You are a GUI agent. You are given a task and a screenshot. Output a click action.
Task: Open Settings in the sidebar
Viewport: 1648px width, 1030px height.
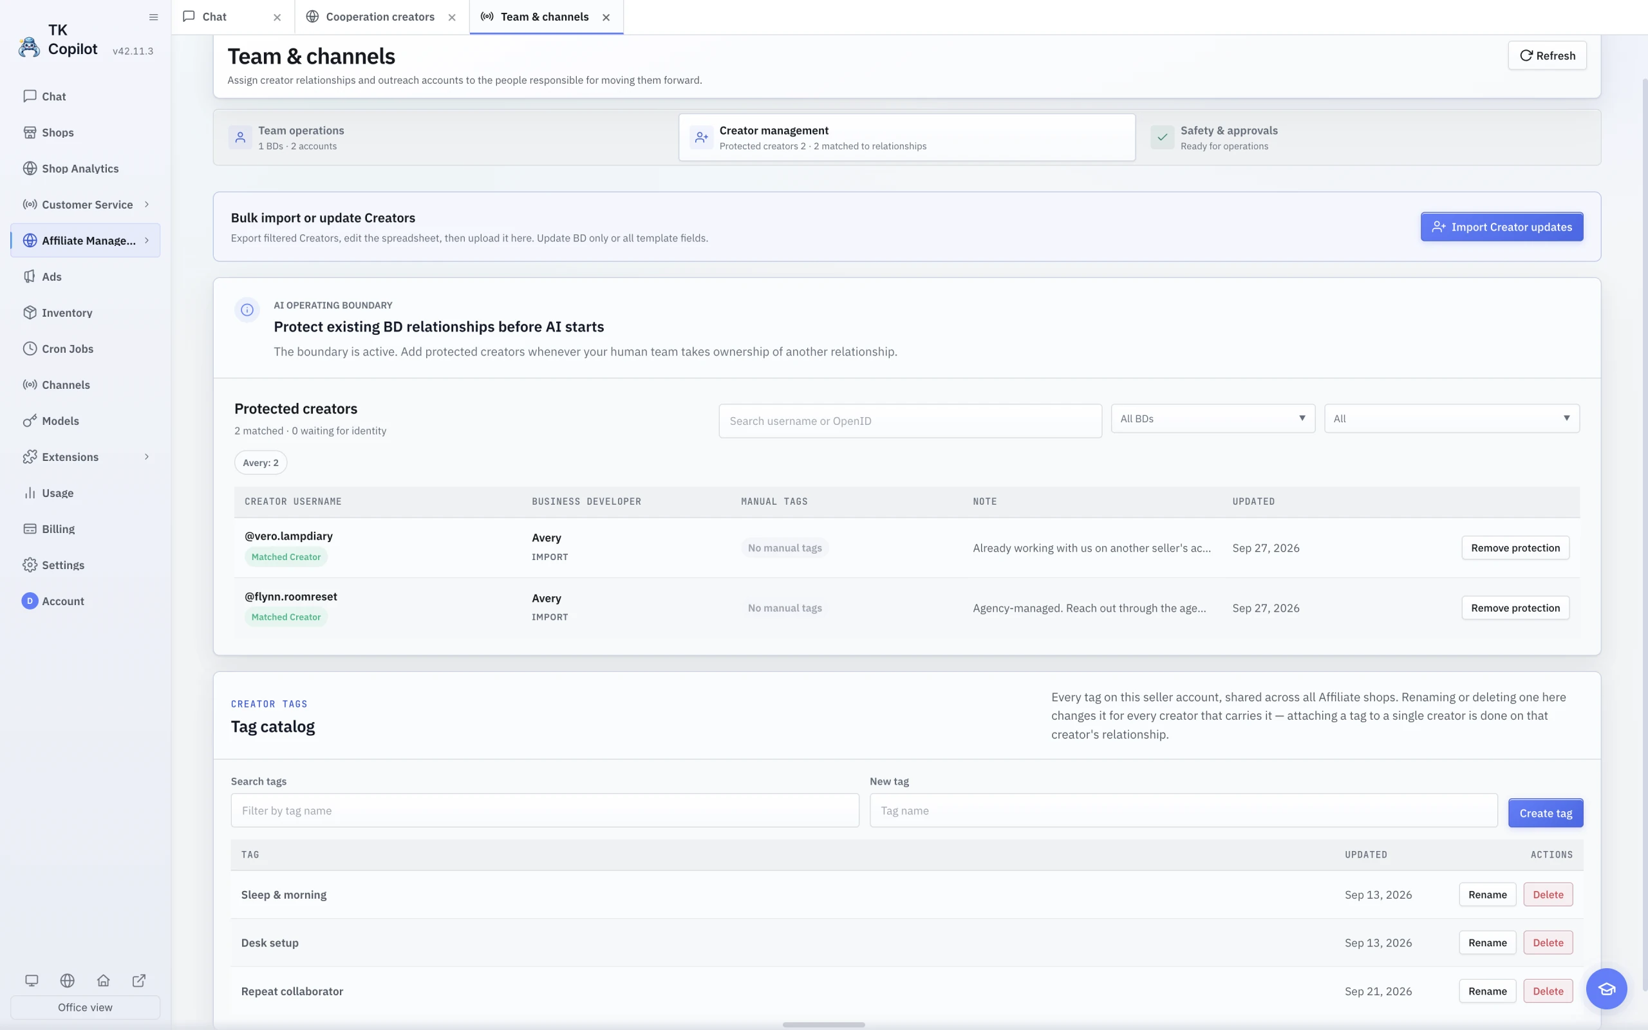pyautogui.click(x=85, y=565)
